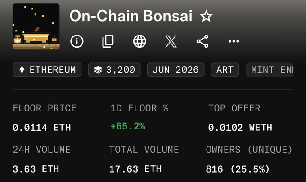Click the 3,200 items supply tag
Image resolution: width=306 pixels, height=182 pixels.
(x=114, y=70)
